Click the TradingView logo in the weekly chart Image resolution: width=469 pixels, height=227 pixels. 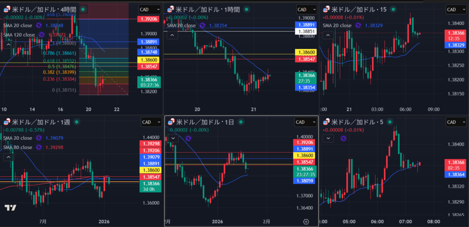tap(11, 208)
